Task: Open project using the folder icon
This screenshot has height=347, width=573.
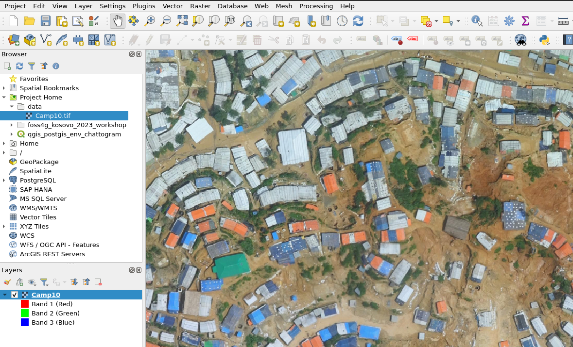Action: pyautogui.click(x=29, y=21)
